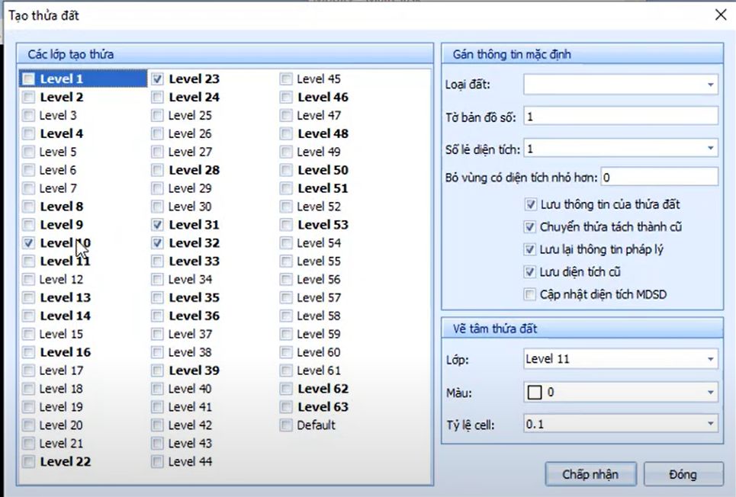
Task: Toggle Lưu lại thông tin pháp lý
Action: 530,249
